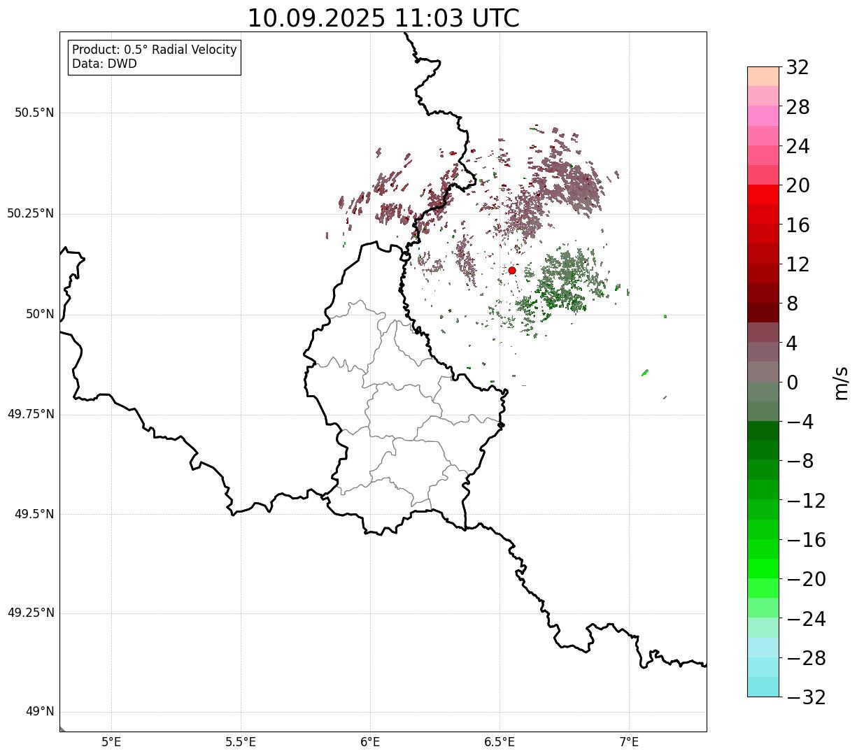
Task: Click the colorbar value 8
Action: click(792, 304)
